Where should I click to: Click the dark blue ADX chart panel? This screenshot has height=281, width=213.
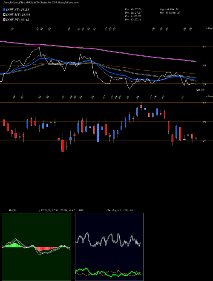coord(109,247)
